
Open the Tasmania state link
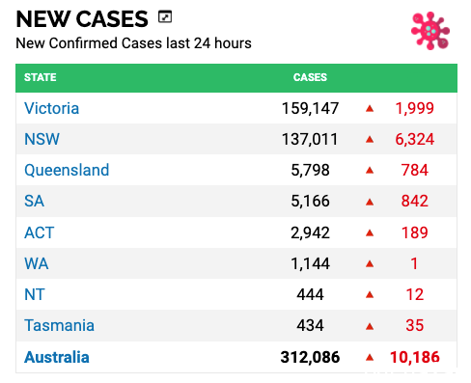tap(59, 325)
